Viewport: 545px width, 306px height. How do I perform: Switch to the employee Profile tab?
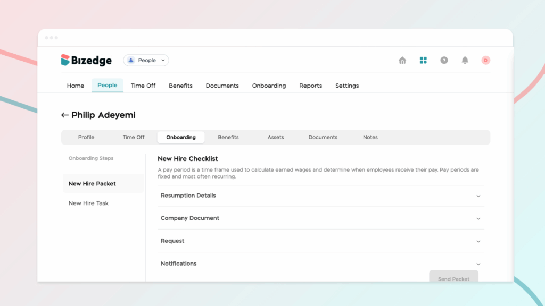pos(86,137)
